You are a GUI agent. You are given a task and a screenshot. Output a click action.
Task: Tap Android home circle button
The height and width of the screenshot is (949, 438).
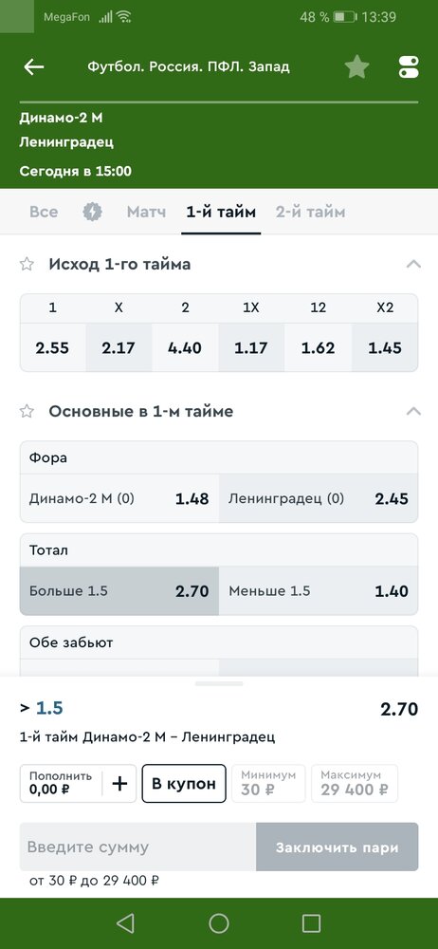pos(219,923)
